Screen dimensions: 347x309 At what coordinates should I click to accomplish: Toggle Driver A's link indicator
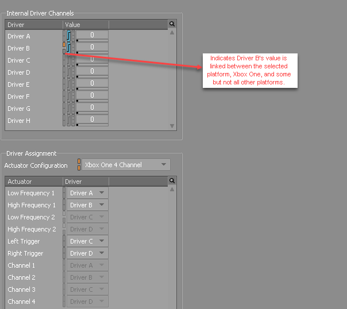pyautogui.click(x=64, y=36)
